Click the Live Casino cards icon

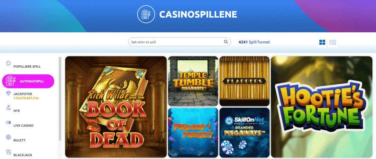tap(8, 123)
